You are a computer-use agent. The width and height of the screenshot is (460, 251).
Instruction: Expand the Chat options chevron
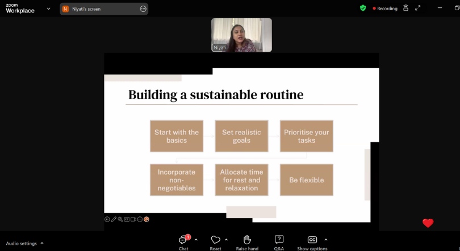[196, 240]
